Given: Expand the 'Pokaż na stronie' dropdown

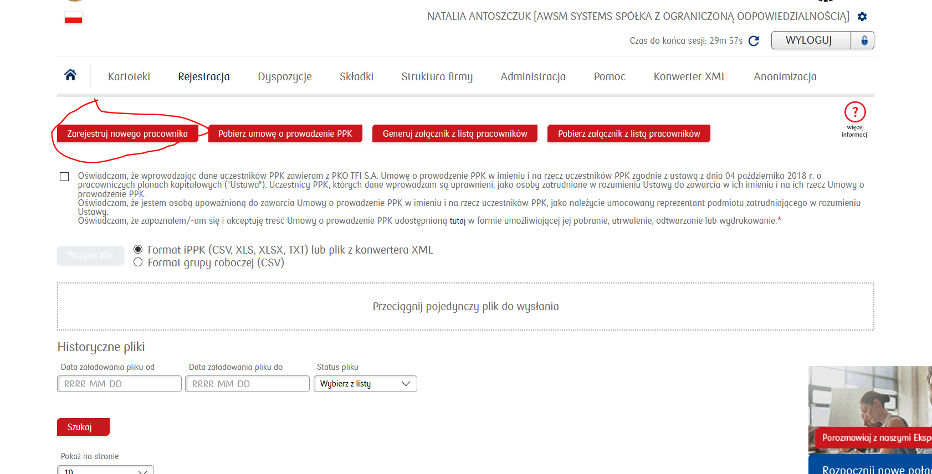Looking at the screenshot, I should click(x=105, y=470).
